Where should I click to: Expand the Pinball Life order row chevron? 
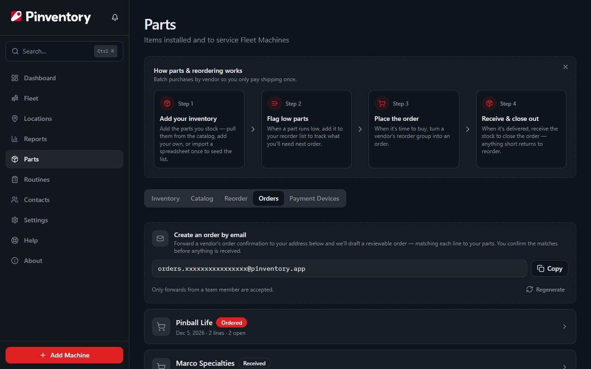point(565,327)
